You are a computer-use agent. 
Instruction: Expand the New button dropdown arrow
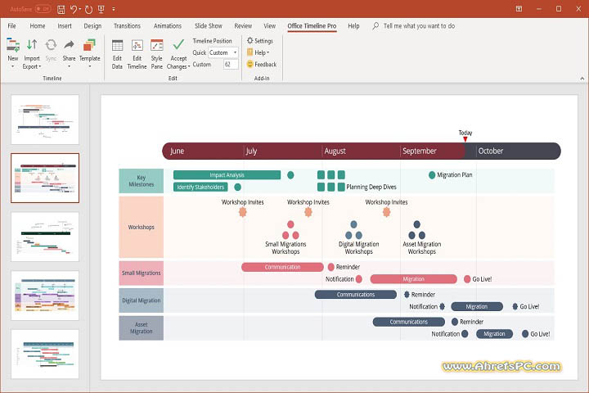[x=13, y=66]
